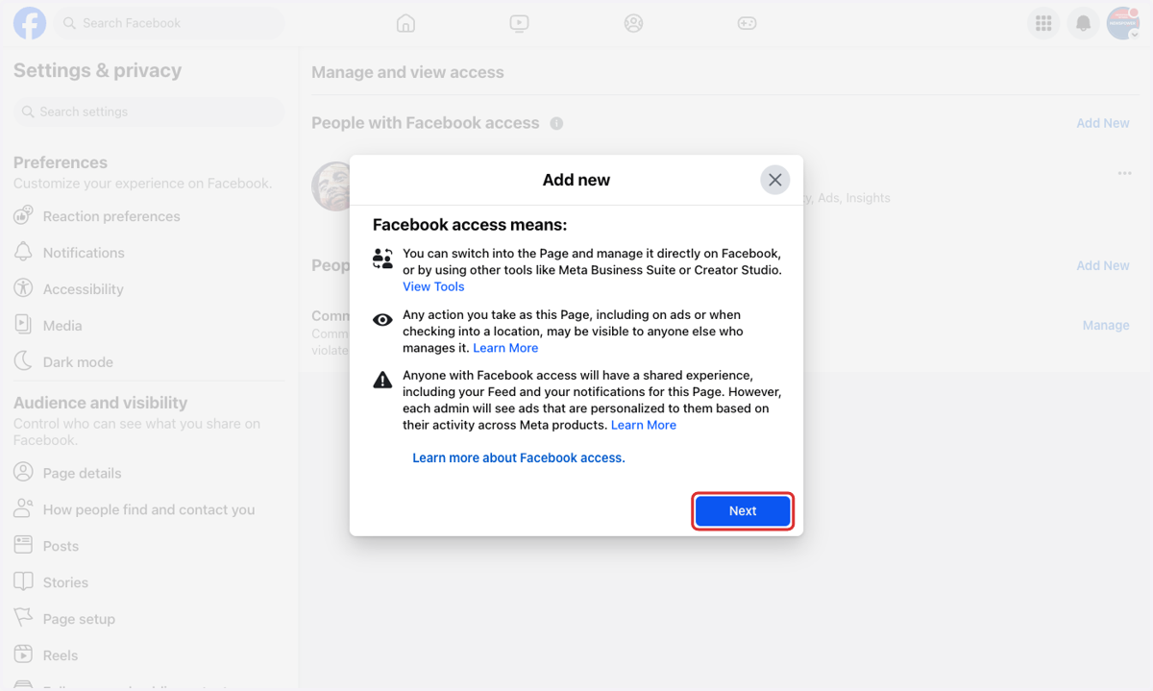The width and height of the screenshot is (1153, 691).
Task: Open the notifications bell icon
Action: click(x=1083, y=23)
